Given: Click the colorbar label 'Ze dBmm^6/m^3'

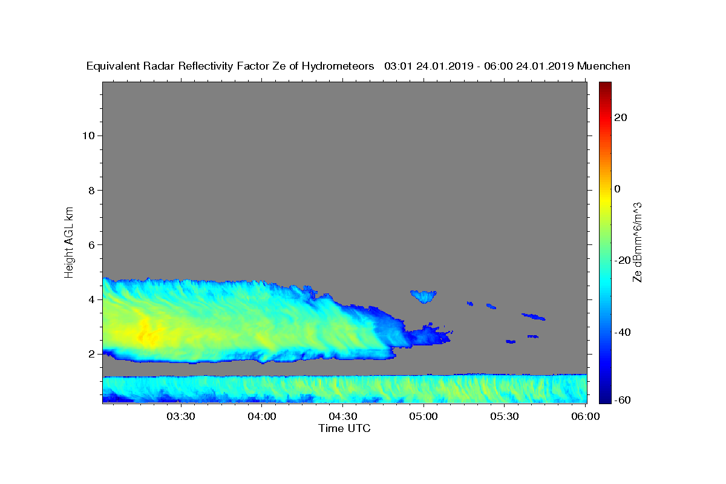Looking at the screenshot, I should click(x=637, y=242).
